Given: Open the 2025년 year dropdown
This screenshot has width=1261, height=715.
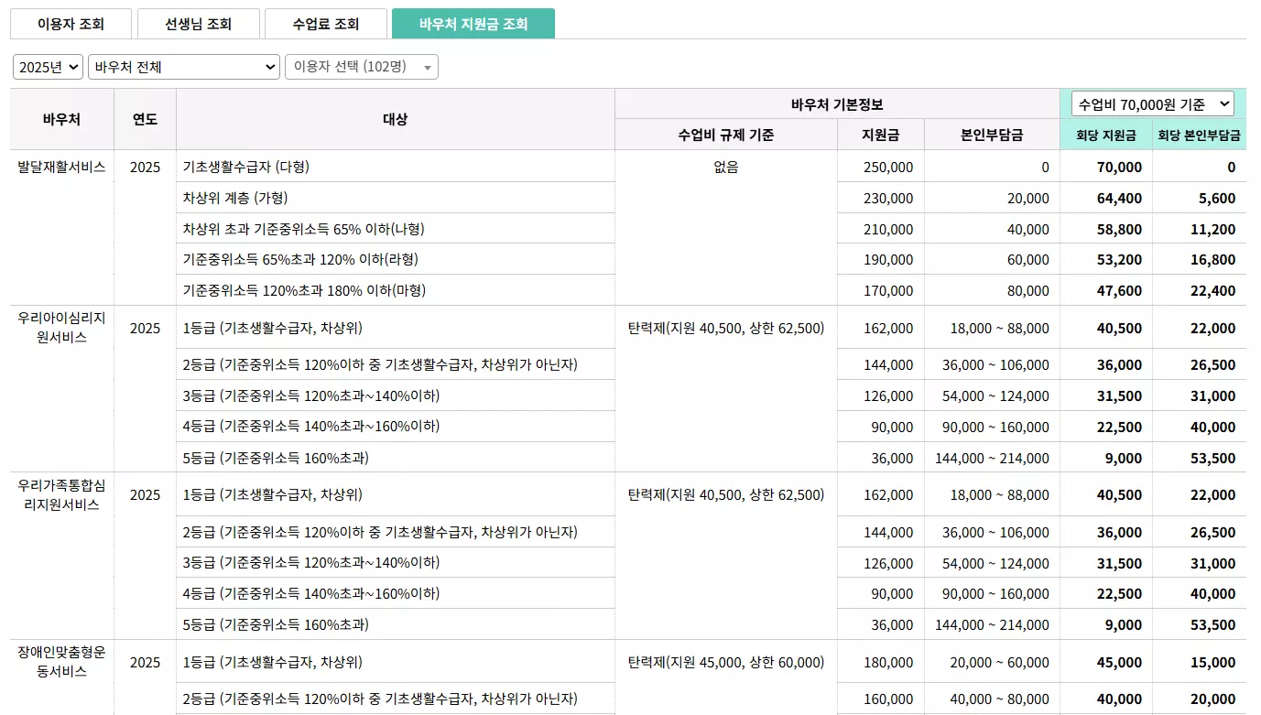Looking at the screenshot, I should pyautogui.click(x=47, y=66).
